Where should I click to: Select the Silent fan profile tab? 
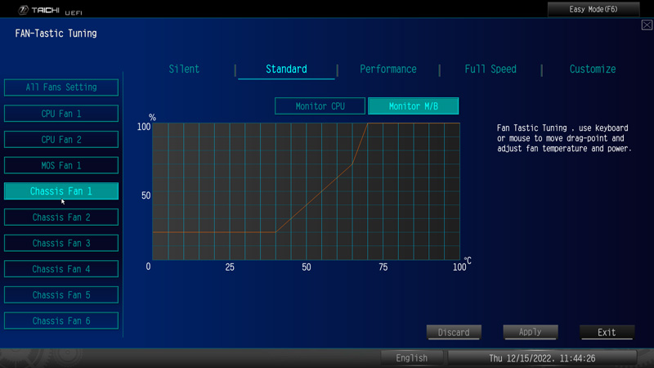(x=184, y=70)
